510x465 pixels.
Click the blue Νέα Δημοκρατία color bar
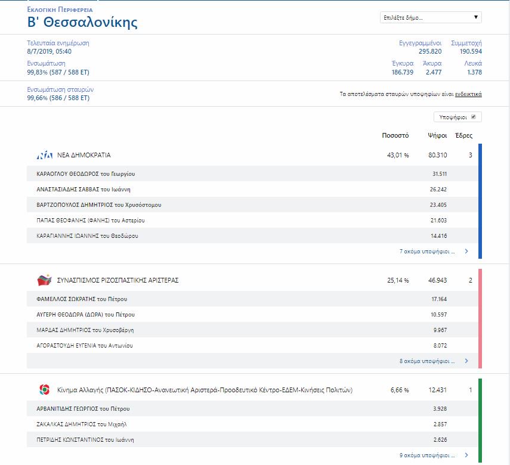coord(480,201)
